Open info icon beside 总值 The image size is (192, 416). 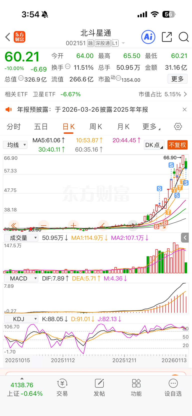click(21, 78)
